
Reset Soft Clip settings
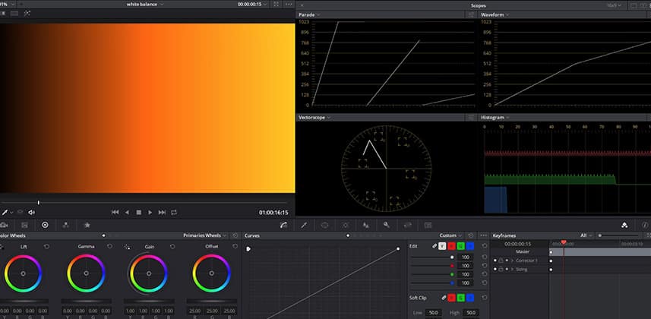tap(485, 298)
